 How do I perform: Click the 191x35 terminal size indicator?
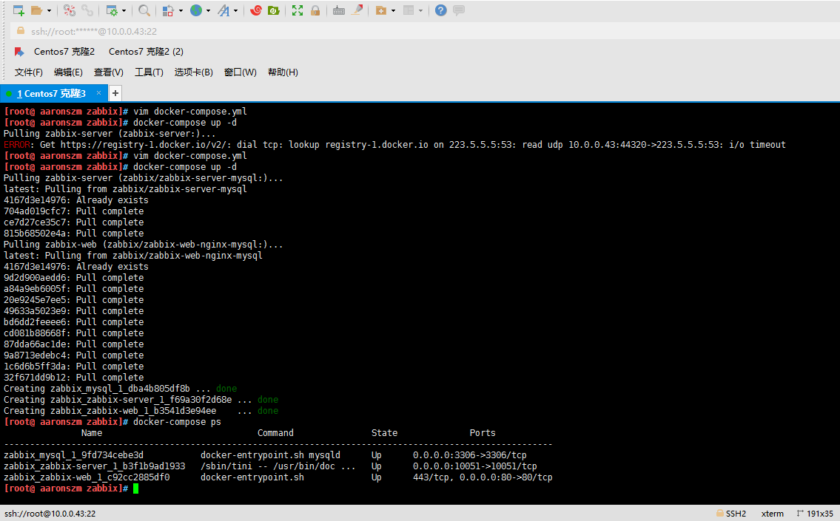tap(815, 514)
